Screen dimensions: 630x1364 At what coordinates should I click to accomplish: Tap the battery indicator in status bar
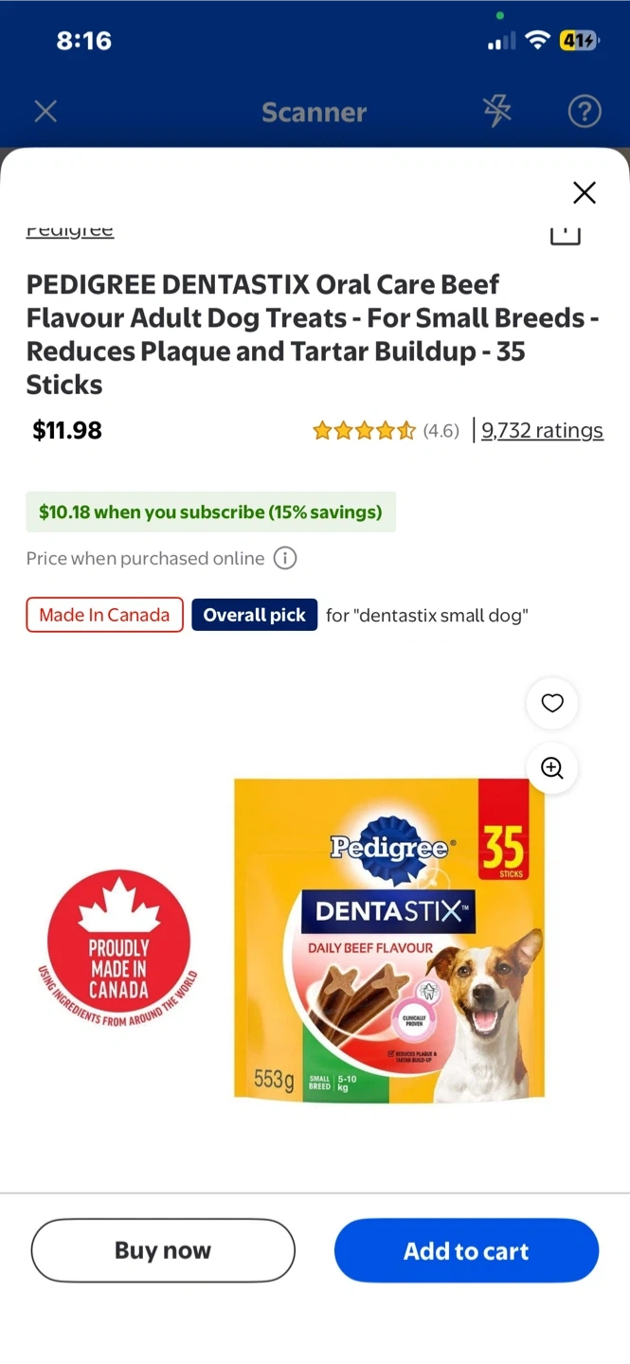(x=579, y=41)
